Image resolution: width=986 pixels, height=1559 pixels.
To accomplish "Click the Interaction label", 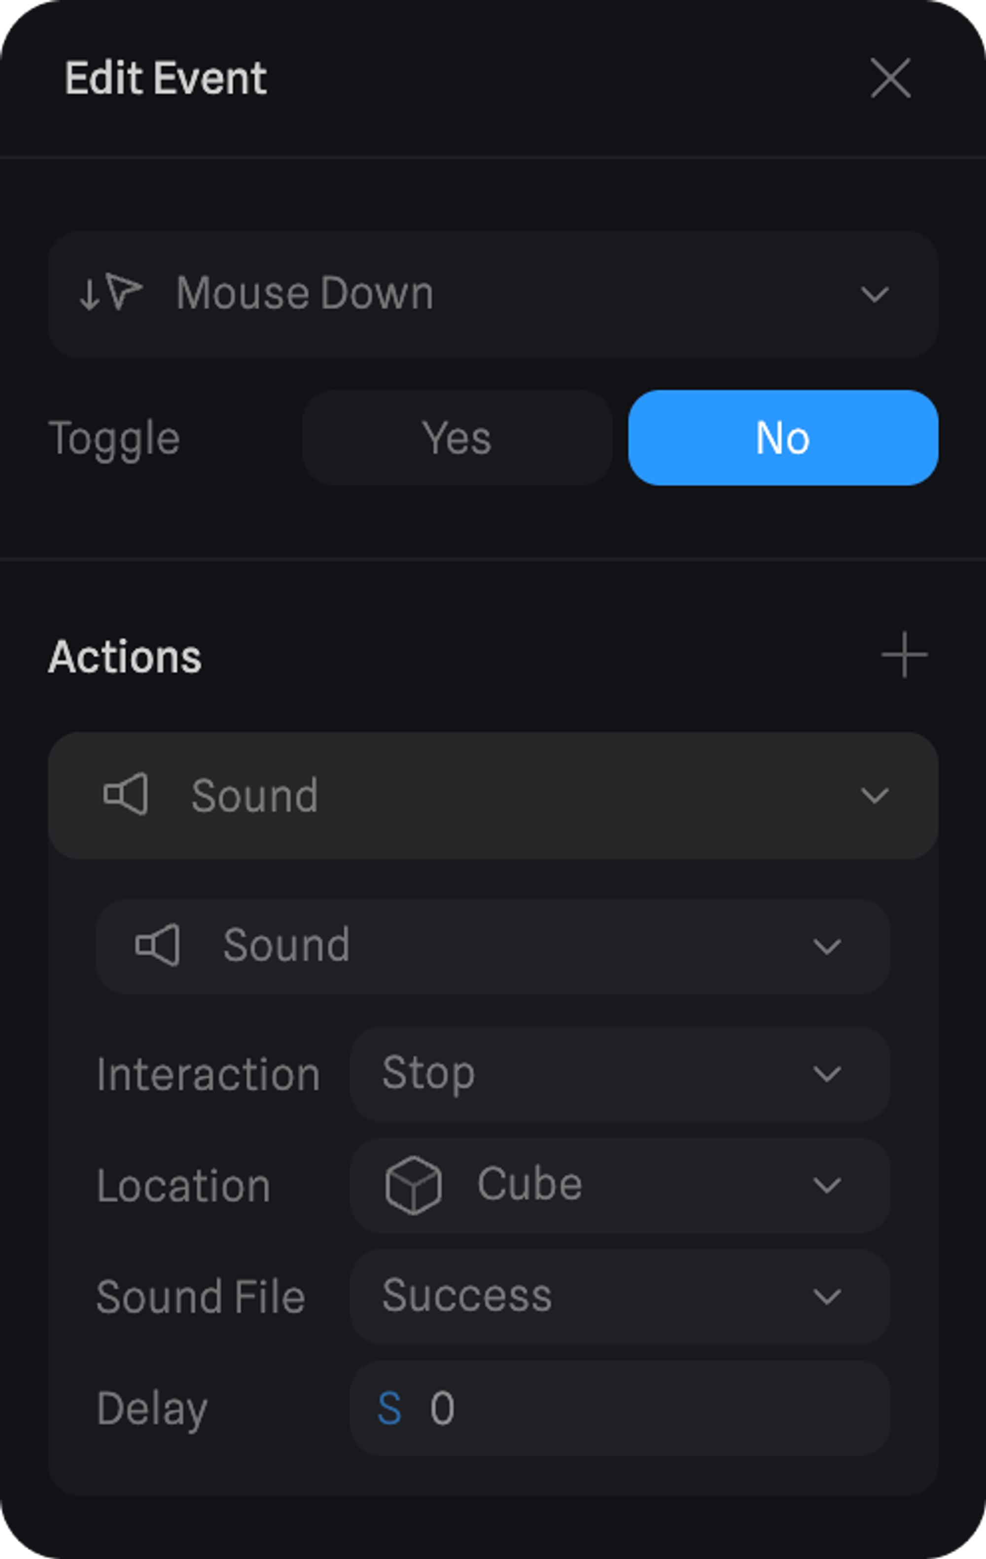I will 209,1075.
